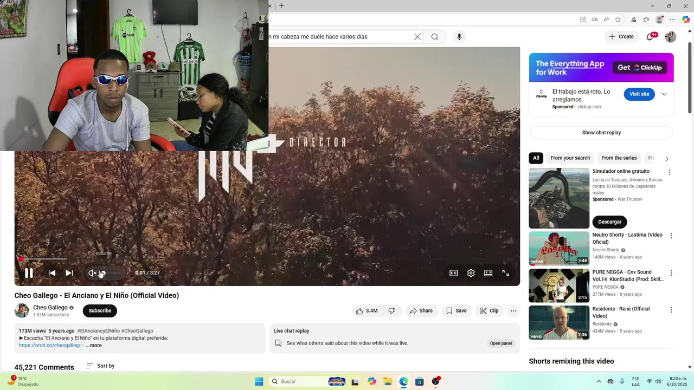Select the From your search chip
The height and width of the screenshot is (390, 694).
tap(570, 158)
